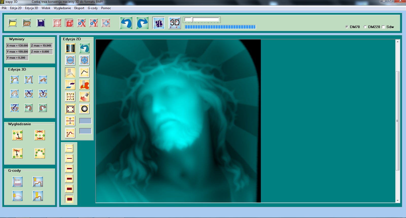The image size is (406, 218).
Task: Open the Edycja 3D menu
Action: tap(31, 8)
